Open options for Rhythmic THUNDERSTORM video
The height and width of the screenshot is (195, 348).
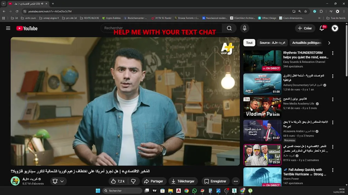[x=333, y=53]
